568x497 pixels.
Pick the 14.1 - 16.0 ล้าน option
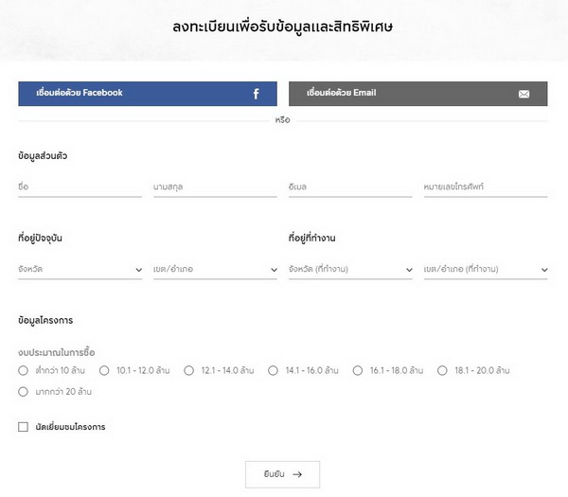click(x=274, y=370)
